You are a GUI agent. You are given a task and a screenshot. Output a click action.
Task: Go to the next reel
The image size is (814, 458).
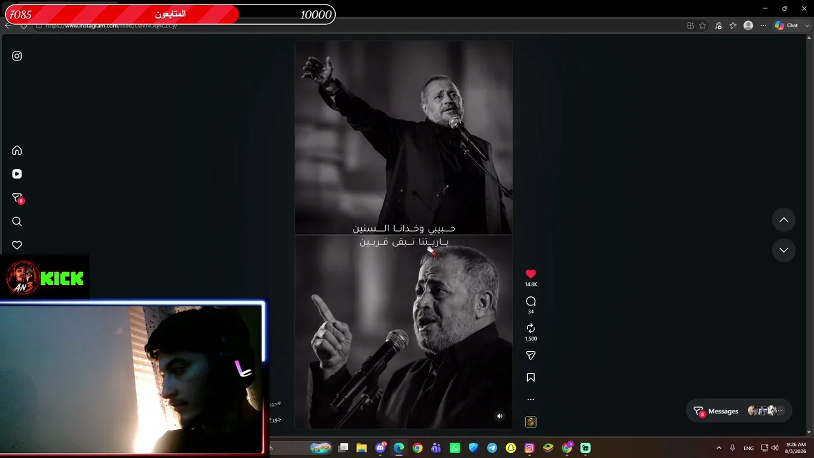(x=784, y=250)
